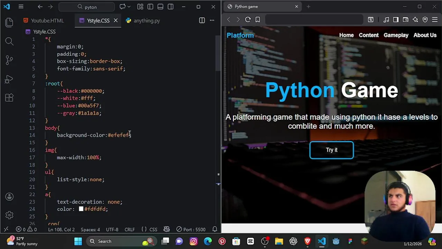Open notifications bell in VS Code status bar
The image size is (442, 249).
pos(214,229)
